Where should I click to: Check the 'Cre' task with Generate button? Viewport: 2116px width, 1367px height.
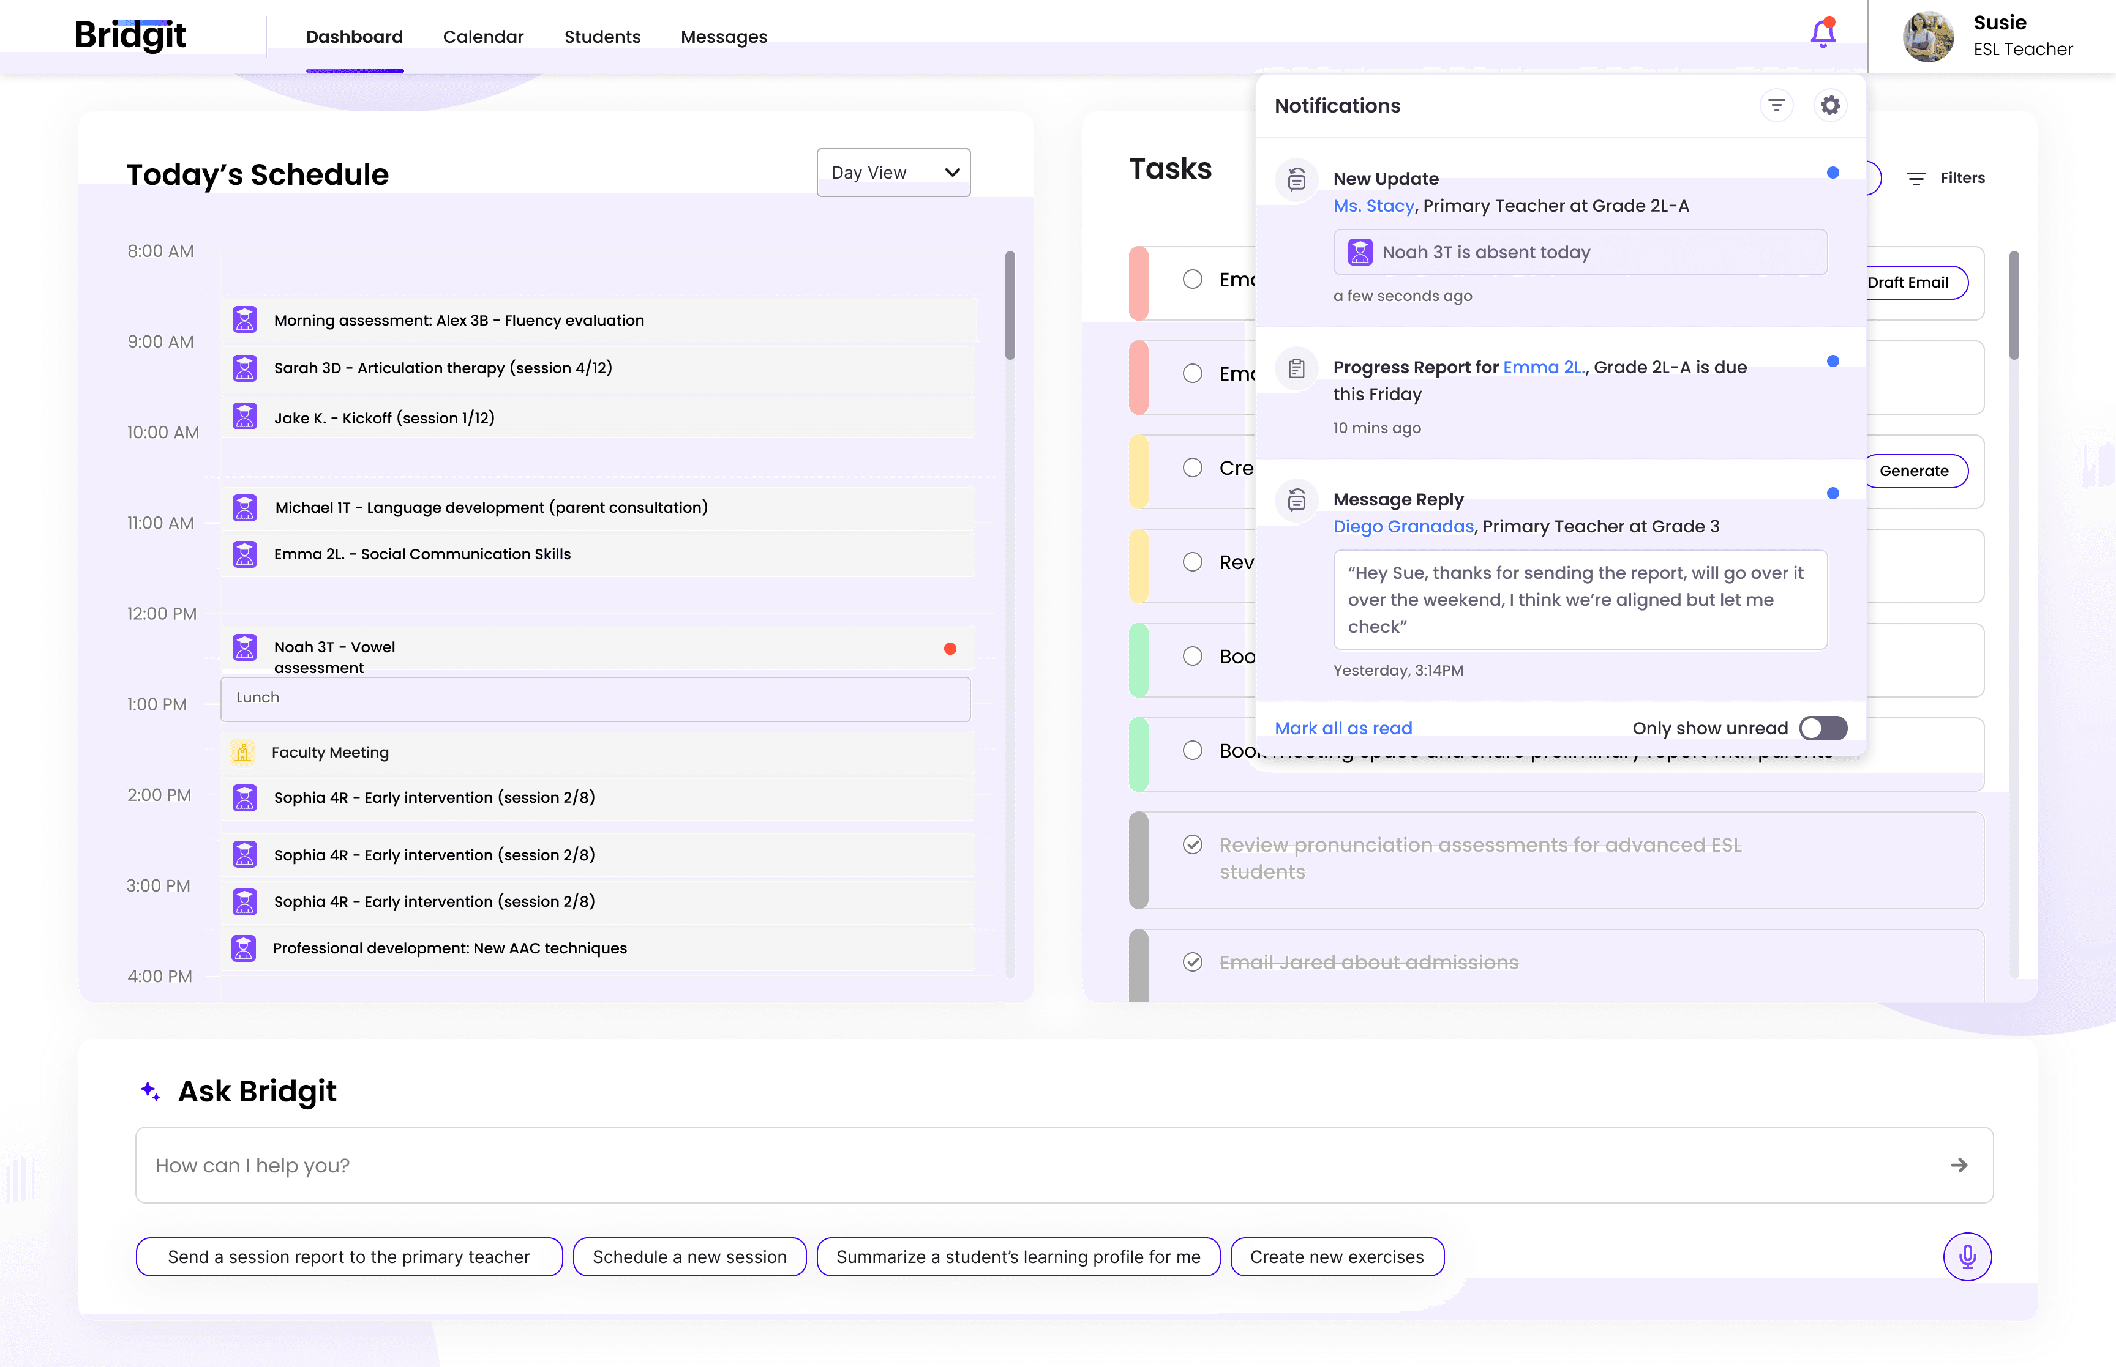point(1191,467)
